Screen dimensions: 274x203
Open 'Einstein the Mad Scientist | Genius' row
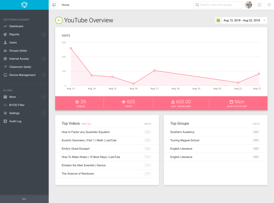point(107,165)
